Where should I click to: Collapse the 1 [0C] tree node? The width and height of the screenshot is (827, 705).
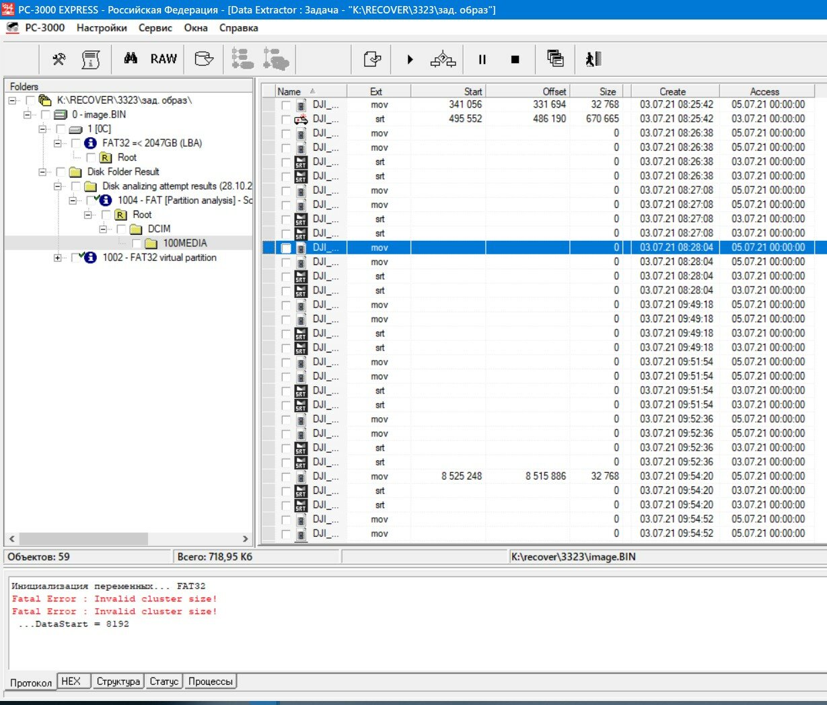(x=42, y=128)
